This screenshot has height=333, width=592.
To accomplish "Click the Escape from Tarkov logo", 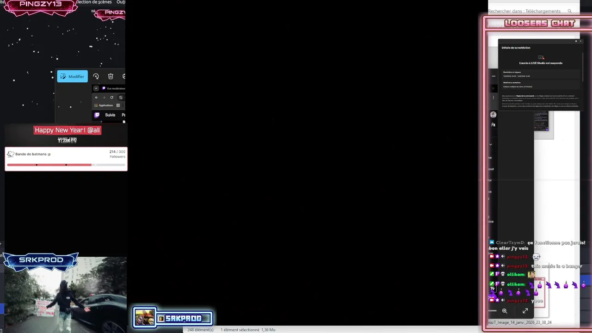I will tap(67, 140).
